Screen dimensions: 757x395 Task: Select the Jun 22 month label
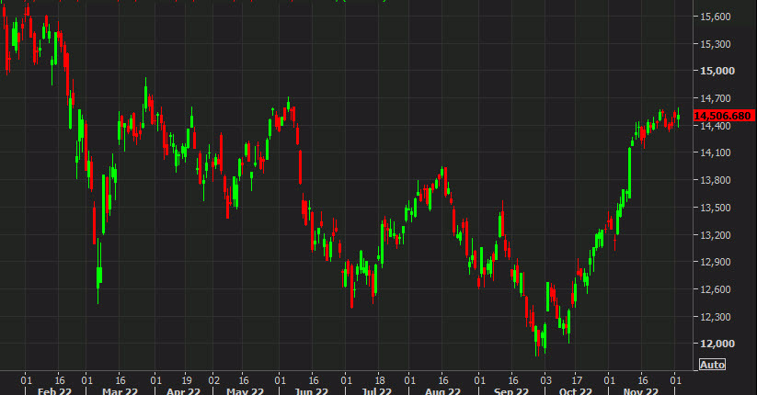click(311, 390)
